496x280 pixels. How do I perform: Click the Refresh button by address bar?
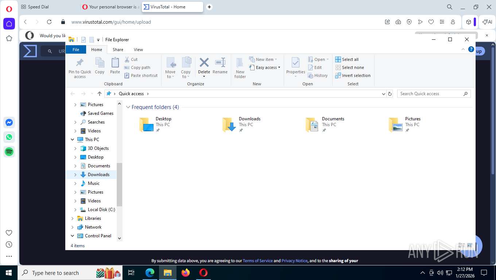click(390, 94)
